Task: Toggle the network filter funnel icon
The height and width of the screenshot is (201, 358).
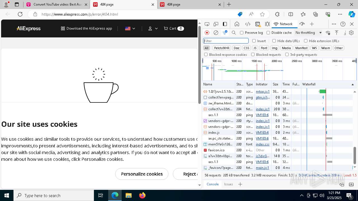Action: click(225, 33)
